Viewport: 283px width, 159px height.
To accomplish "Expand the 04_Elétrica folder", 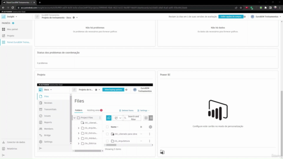I will tap(79, 144).
